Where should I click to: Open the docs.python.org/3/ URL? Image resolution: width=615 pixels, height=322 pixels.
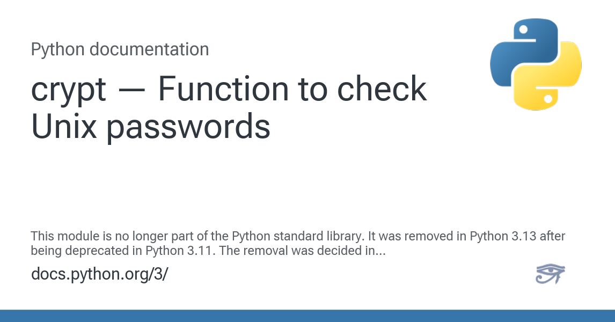click(99, 274)
